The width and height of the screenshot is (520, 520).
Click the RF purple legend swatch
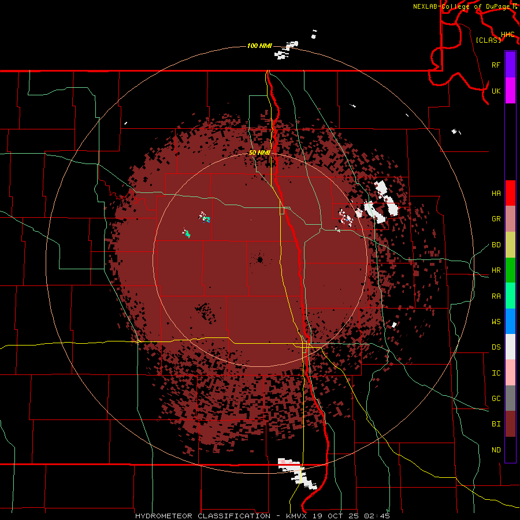click(x=510, y=65)
